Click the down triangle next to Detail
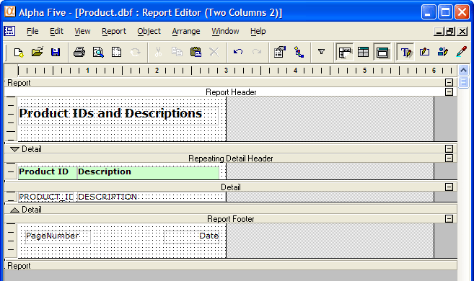 tap(14, 149)
